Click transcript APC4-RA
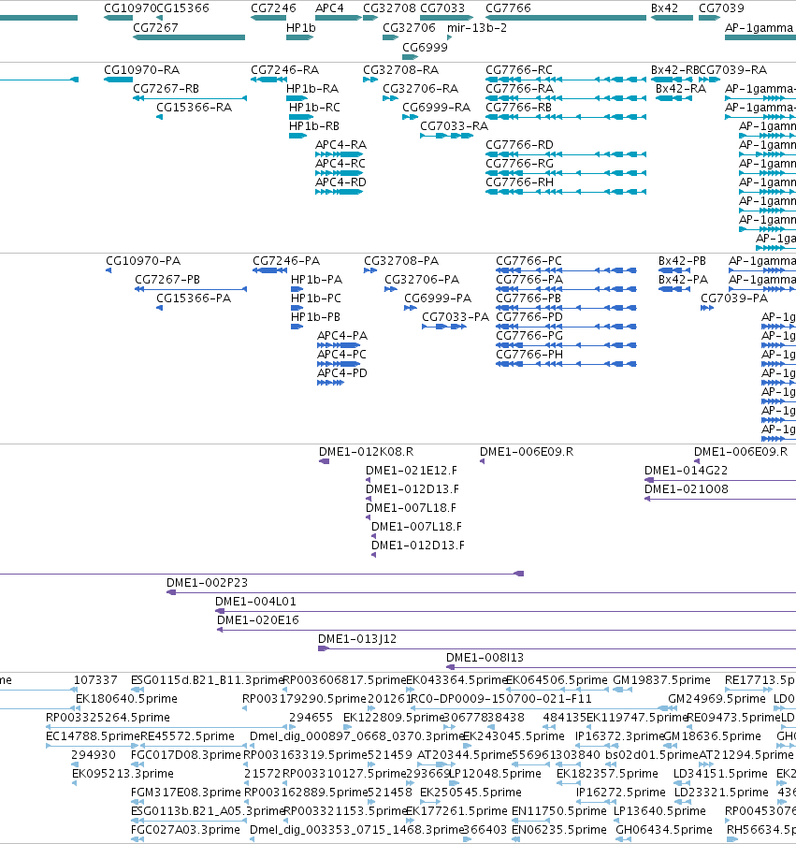This screenshot has height=844, width=796. point(340,145)
